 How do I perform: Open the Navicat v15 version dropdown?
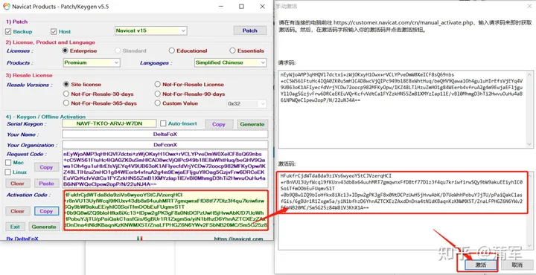tap(150, 30)
